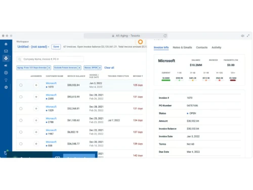253x190 pixels.
Task: Add assignee to invoice 1329
Action: [36, 108]
